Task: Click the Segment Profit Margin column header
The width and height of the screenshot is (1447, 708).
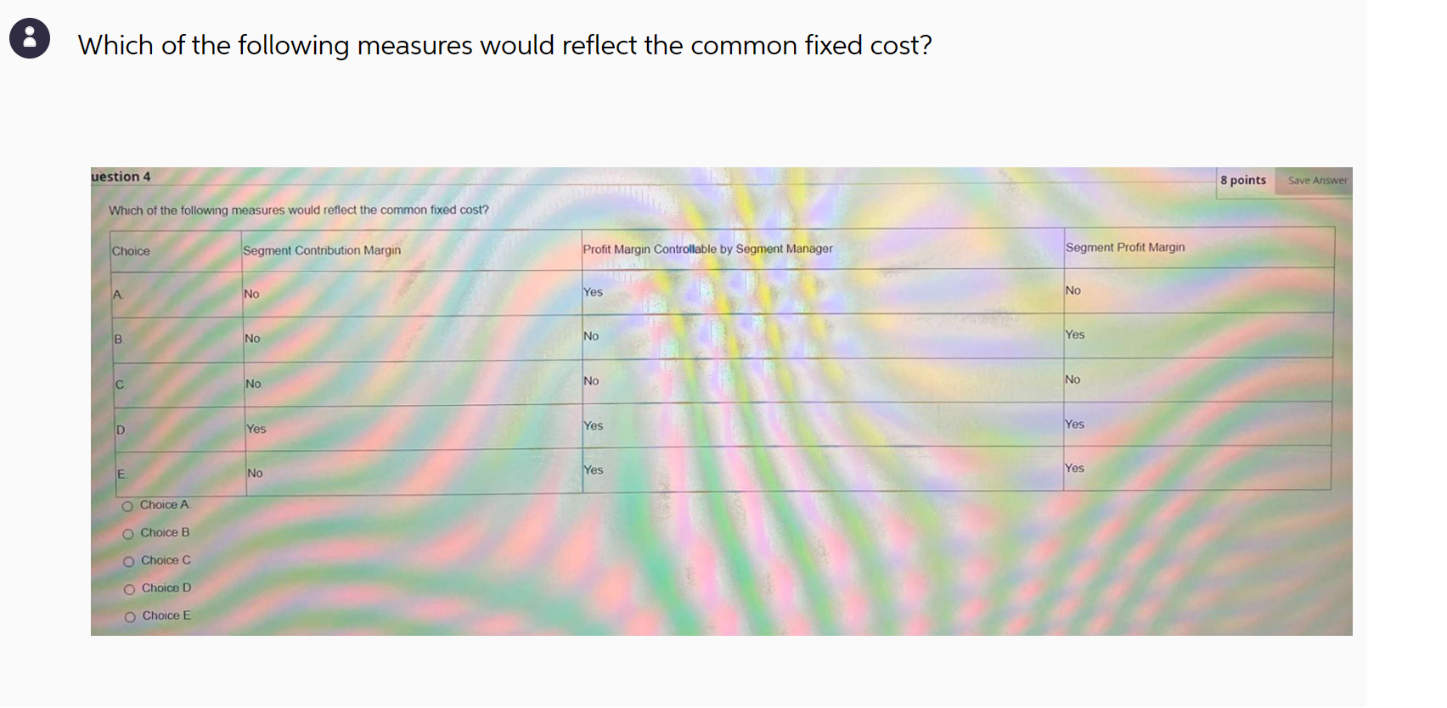Action: point(1125,247)
